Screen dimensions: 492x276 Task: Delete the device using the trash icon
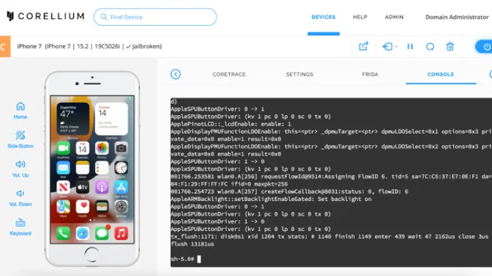[x=450, y=46]
